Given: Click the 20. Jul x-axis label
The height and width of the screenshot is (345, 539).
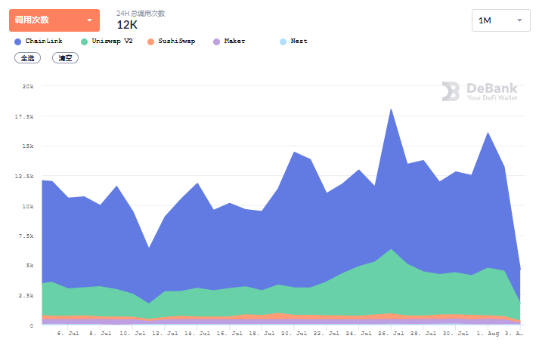Looking at the screenshot, I should [x=294, y=334].
